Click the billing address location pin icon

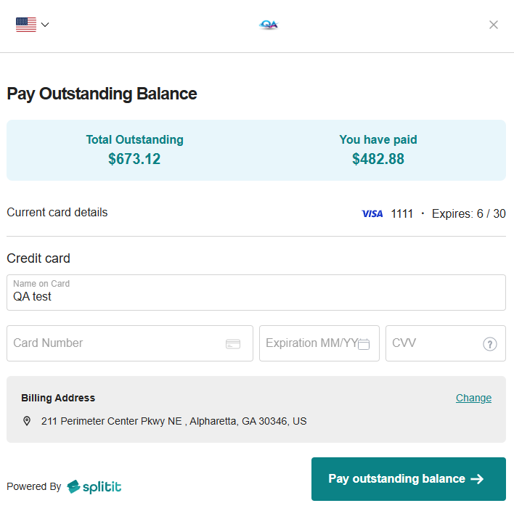tap(27, 421)
